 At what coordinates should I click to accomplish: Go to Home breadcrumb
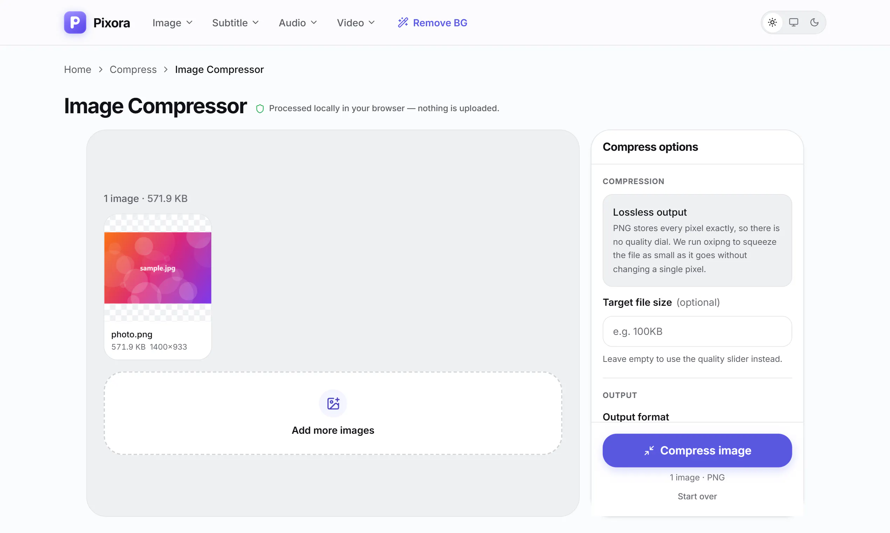pyautogui.click(x=77, y=69)
